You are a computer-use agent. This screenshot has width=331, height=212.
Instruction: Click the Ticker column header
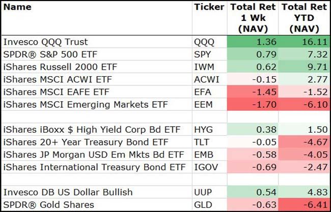pyautogui.click(x=209, y=7)
